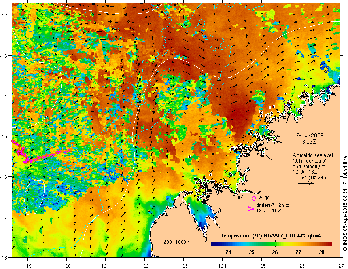Click the '12-Jul 18Z' legend text
The width and height of the screenshot is (348, 269).
[269, 210]
